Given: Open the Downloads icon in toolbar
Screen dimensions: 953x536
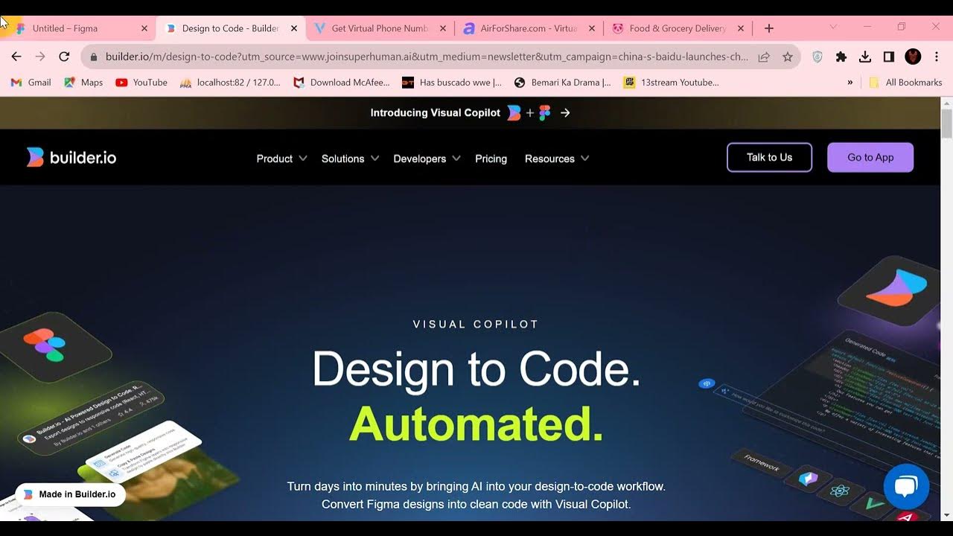Looking at the screenshot, I should click(865, 57).
